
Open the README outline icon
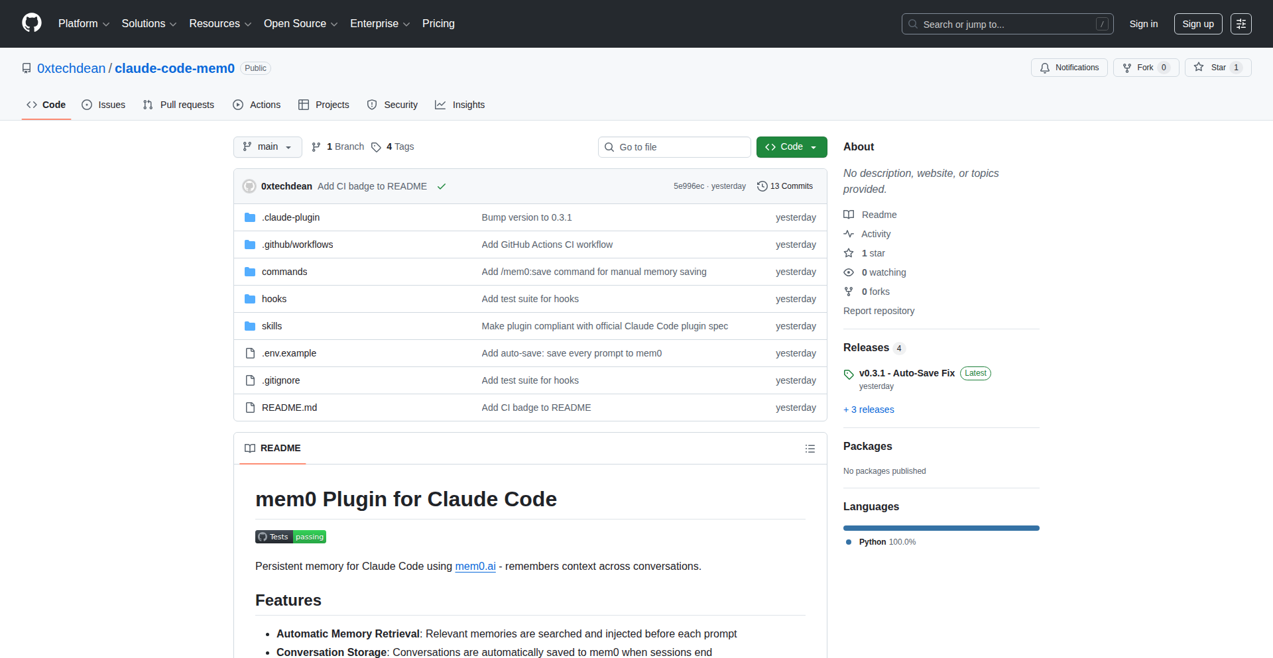(810, 449)
